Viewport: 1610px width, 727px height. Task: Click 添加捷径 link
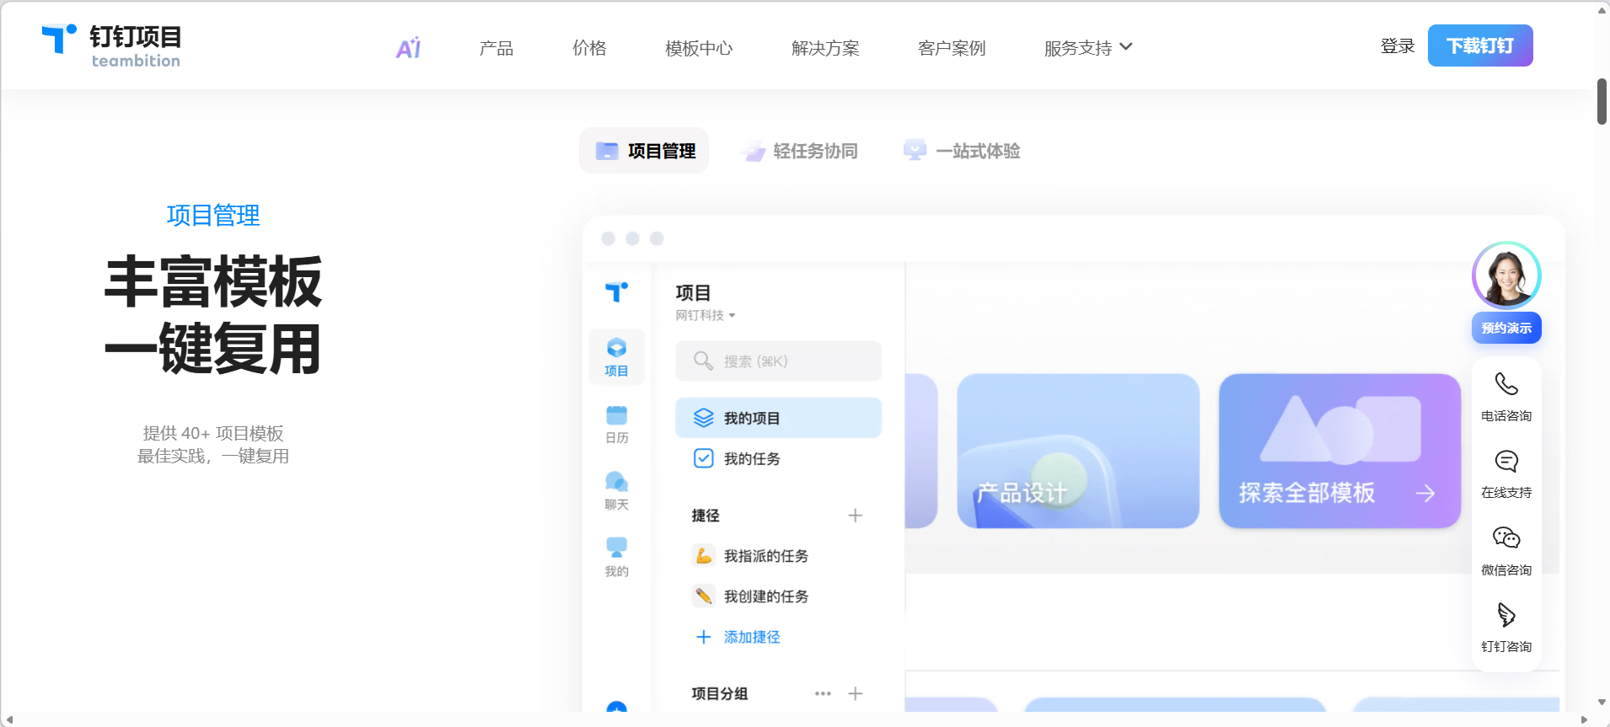point(738,637)
